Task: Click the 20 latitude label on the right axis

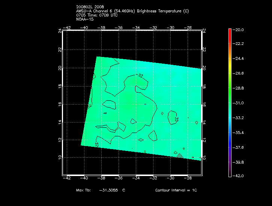Action: (204, 68)
